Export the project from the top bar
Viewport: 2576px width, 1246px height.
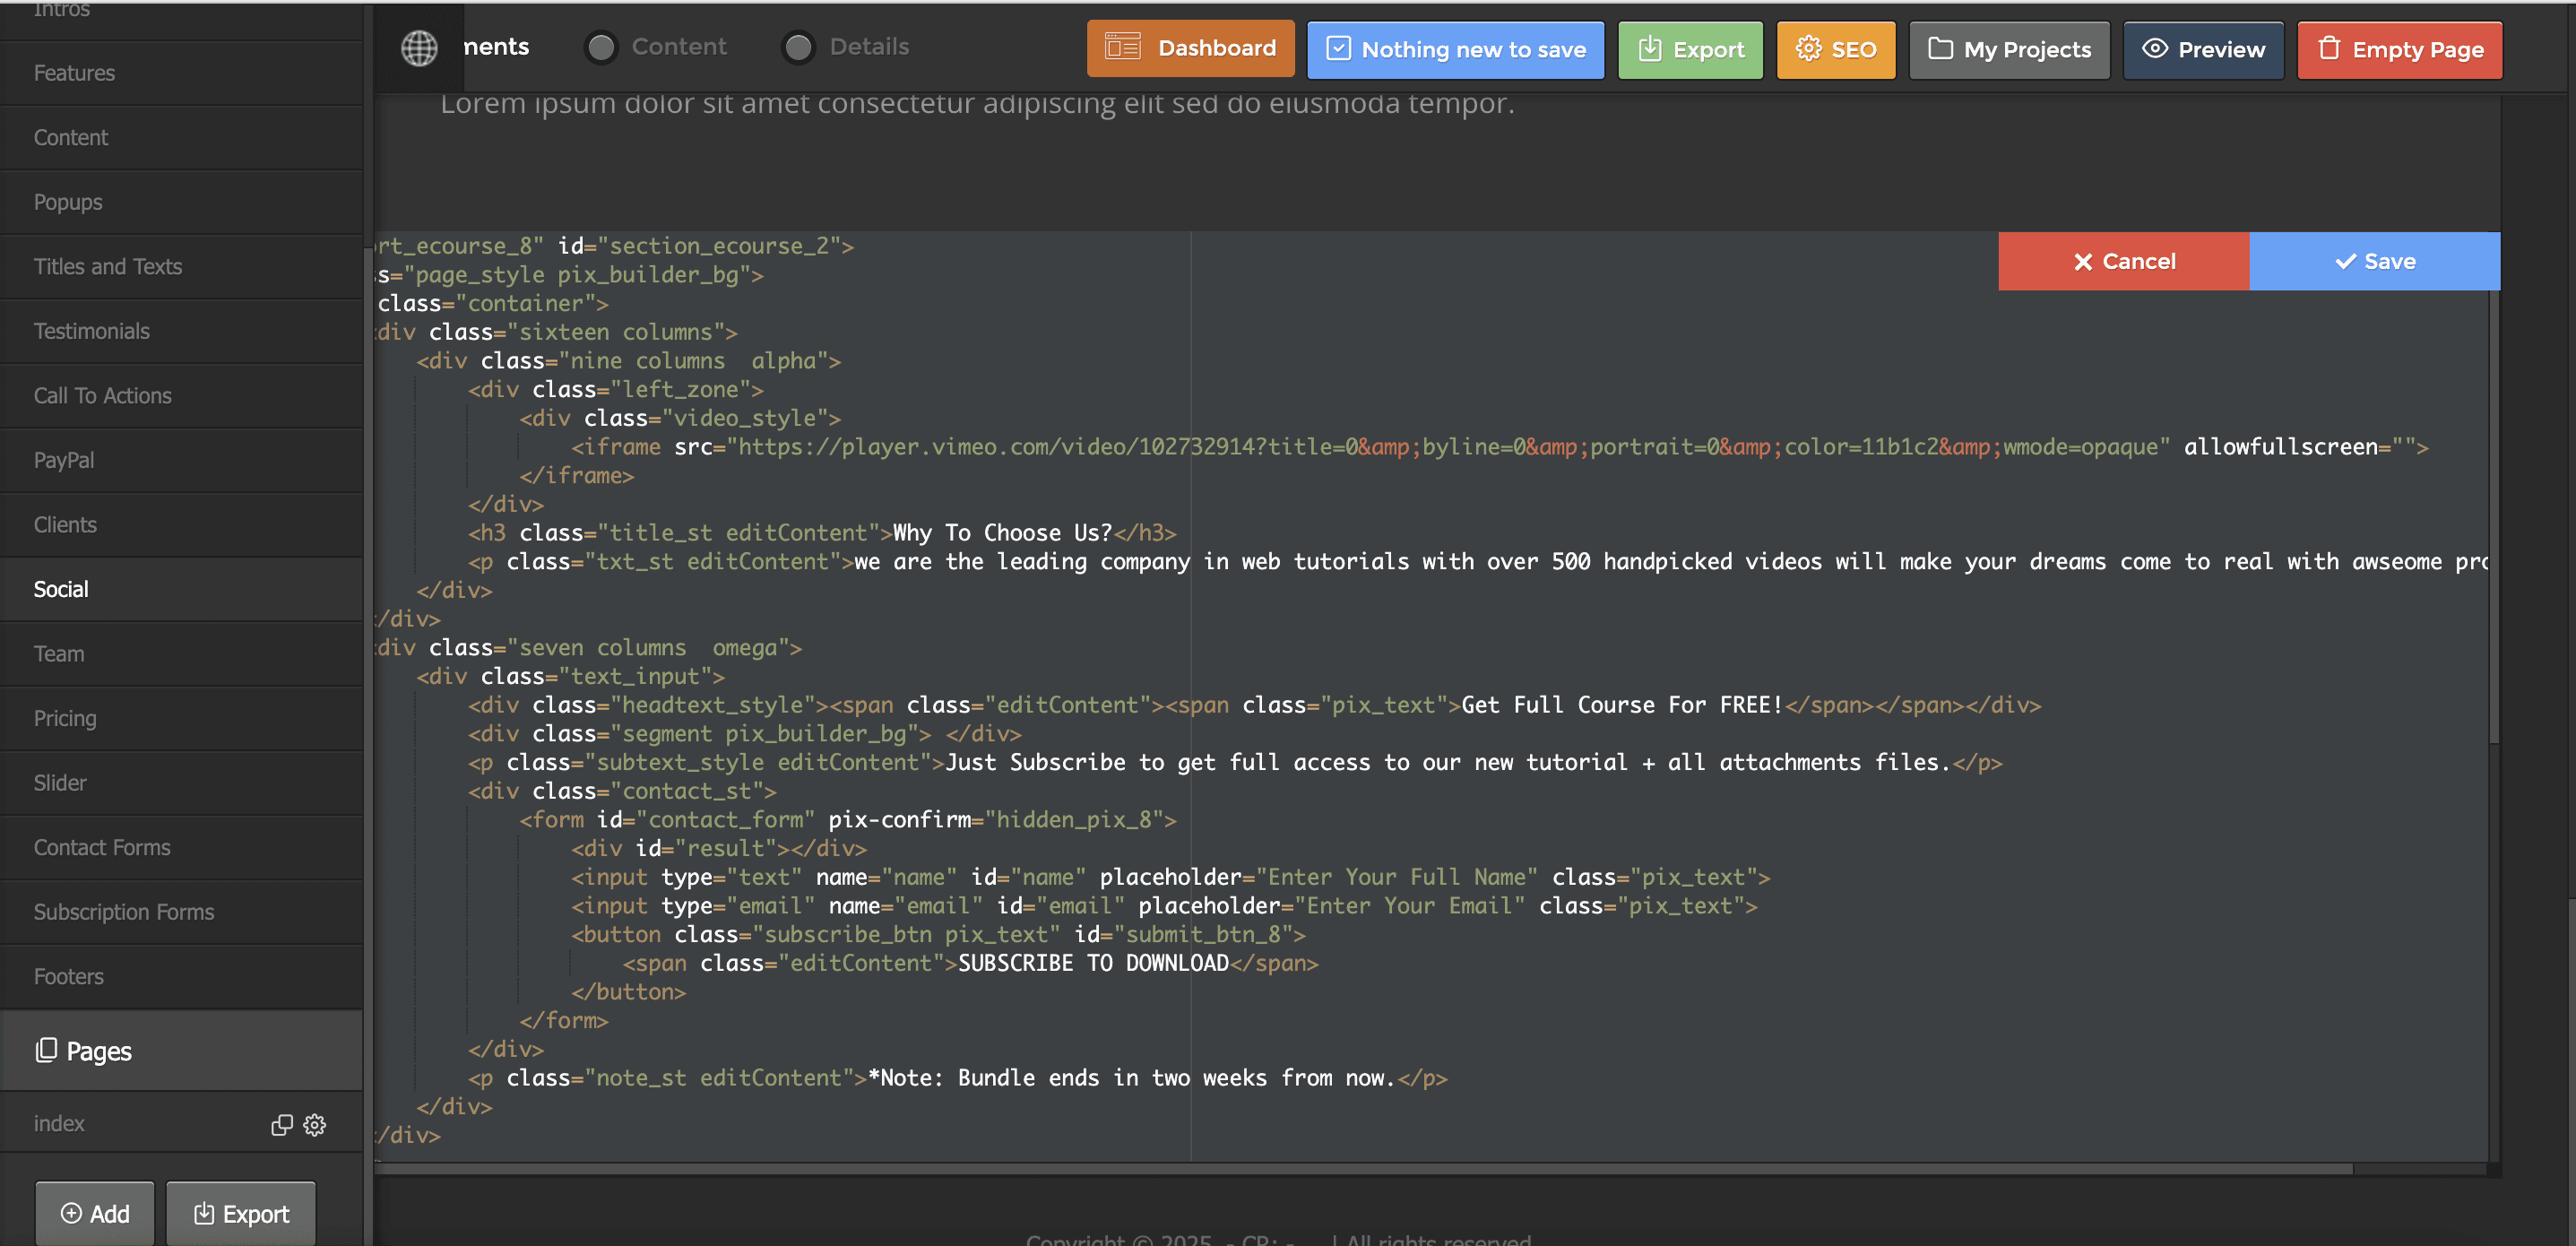click(x=1690, y=49)
